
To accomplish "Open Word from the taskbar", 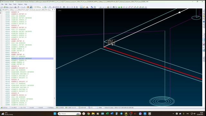I will 112,114.
